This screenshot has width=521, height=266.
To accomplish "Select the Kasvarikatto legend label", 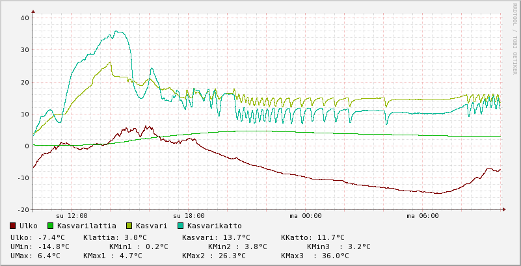I will [x=214, y=226].
